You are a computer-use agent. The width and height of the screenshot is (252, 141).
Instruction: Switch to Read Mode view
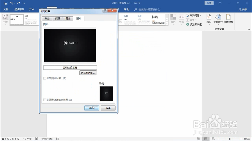198,139
